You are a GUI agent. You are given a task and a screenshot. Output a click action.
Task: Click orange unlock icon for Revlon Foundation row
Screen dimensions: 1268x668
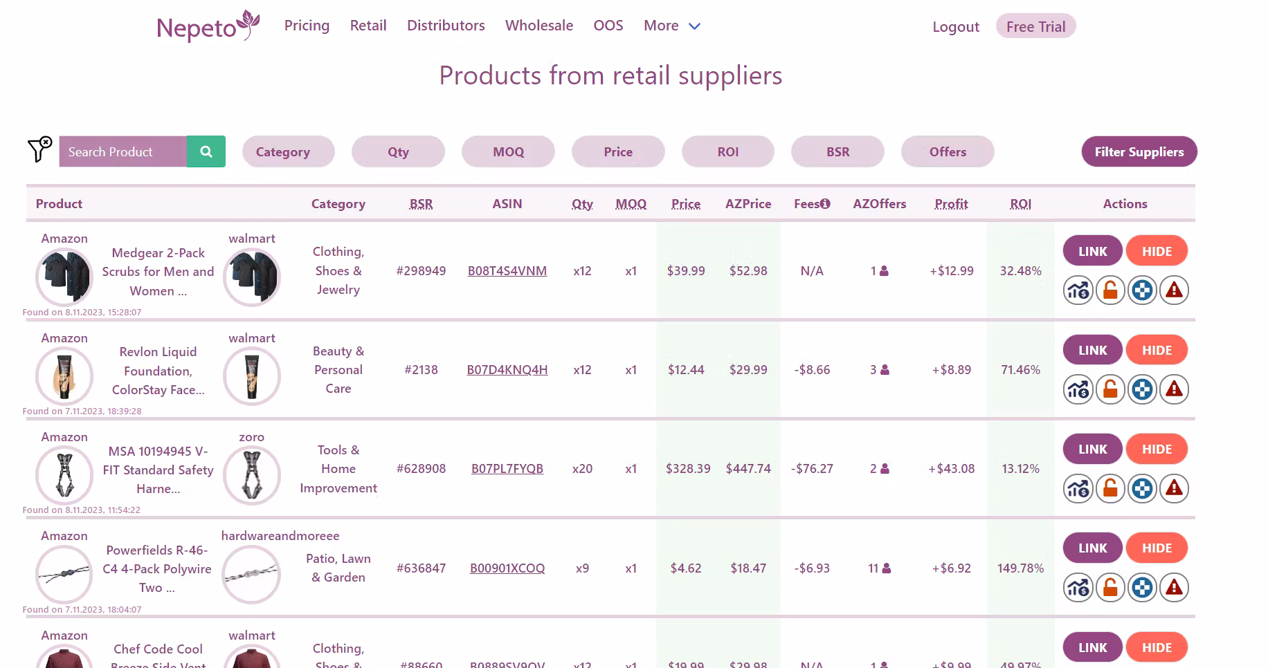coord(1110,389)
